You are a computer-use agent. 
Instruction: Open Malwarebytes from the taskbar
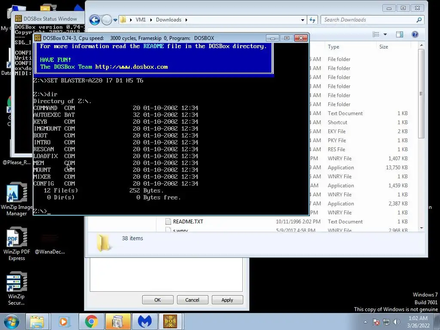(144, 321)
